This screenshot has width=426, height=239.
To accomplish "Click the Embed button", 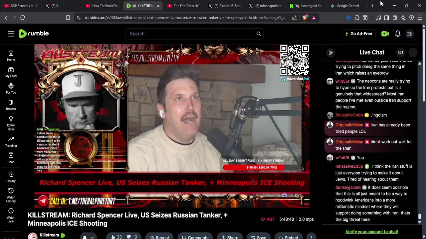I will (x=289, y=237).
